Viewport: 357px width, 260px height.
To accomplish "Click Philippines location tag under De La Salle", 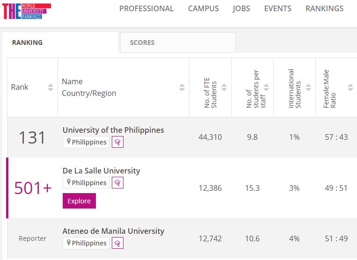I will tap(86, 183).
